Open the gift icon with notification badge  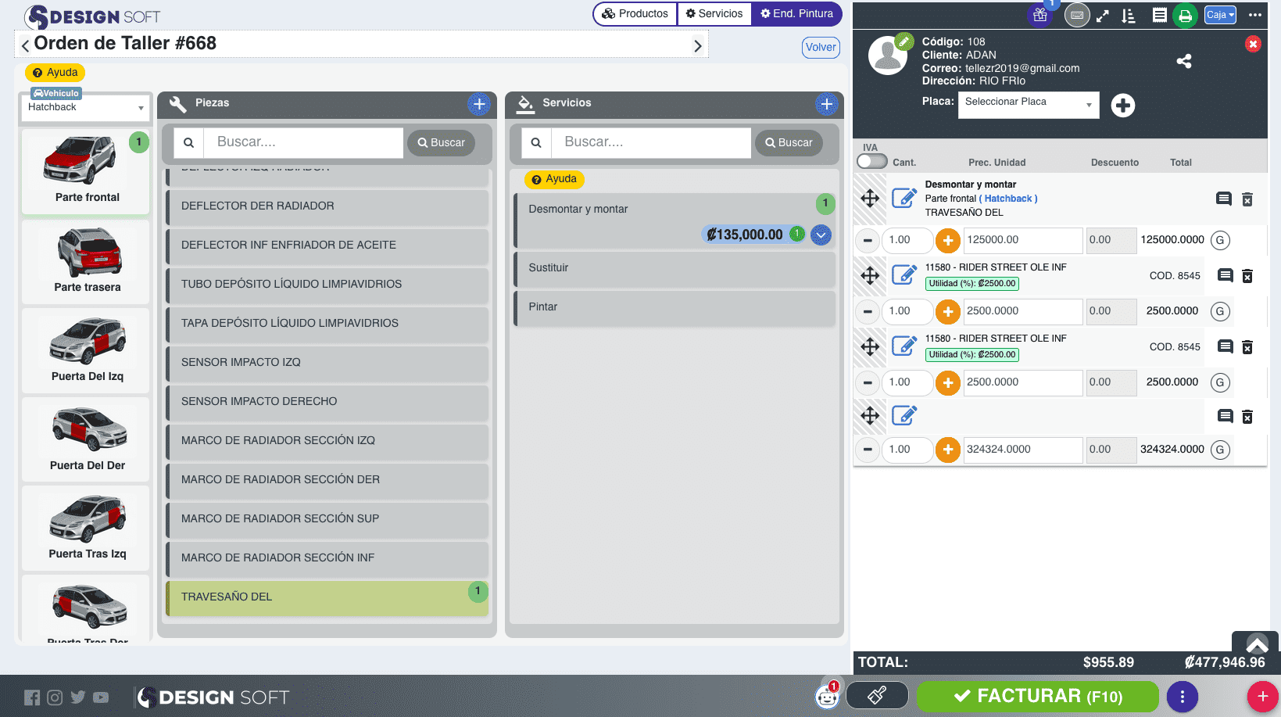(1039, 15)
